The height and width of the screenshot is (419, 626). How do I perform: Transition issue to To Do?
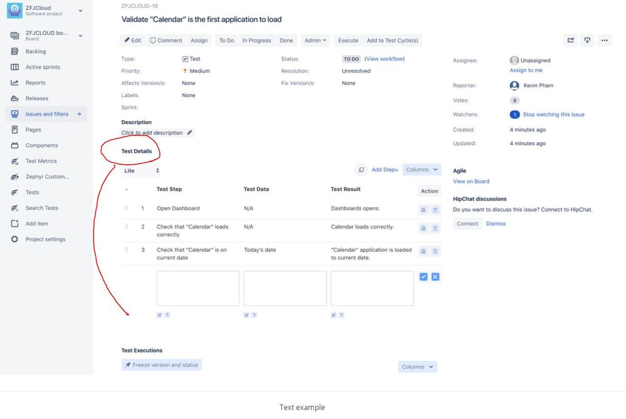[226, 40]
